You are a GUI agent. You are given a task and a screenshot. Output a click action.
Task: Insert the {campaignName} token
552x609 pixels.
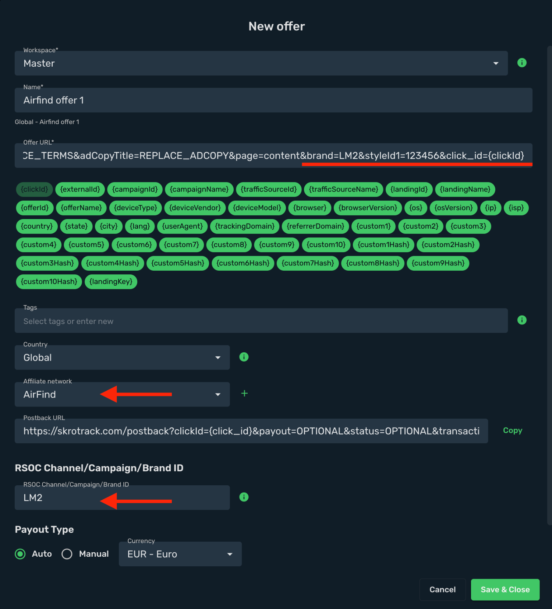[199, 189]
